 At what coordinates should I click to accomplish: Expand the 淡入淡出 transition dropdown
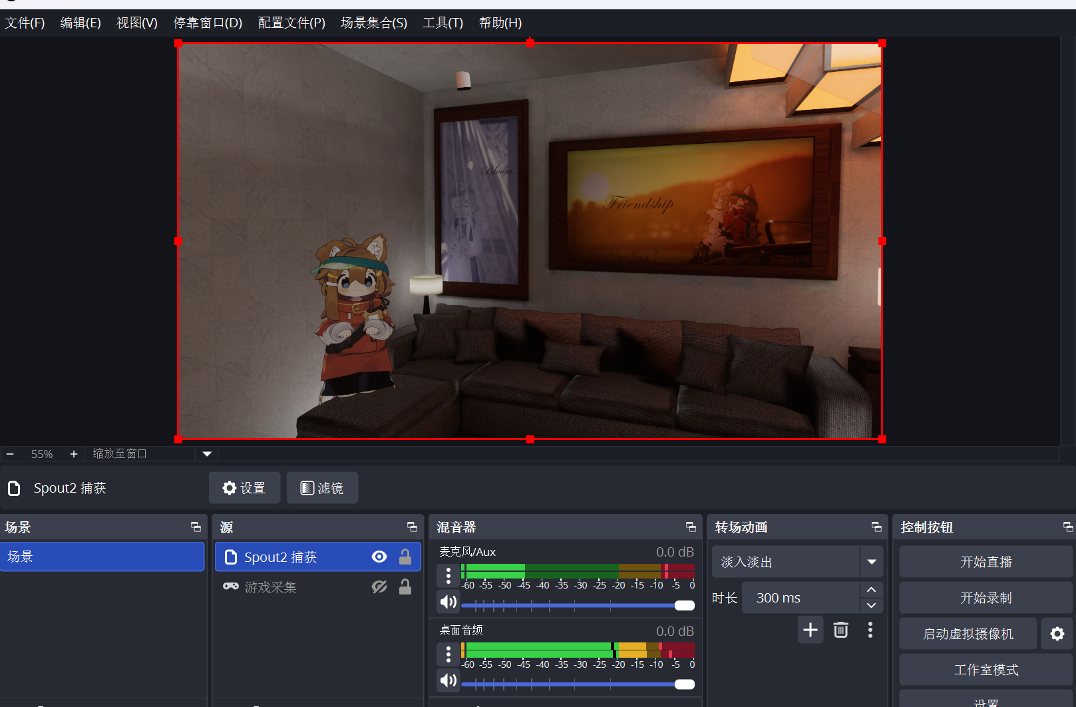(x=871, y=562)
